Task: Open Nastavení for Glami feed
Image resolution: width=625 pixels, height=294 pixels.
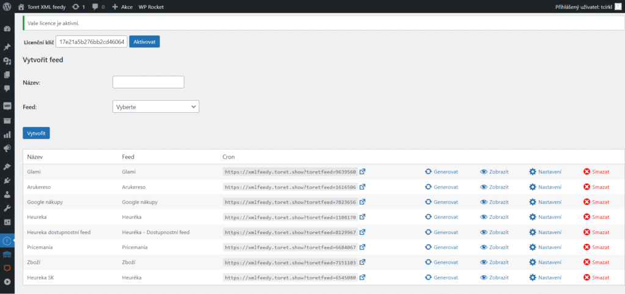Action: point(545,171)
